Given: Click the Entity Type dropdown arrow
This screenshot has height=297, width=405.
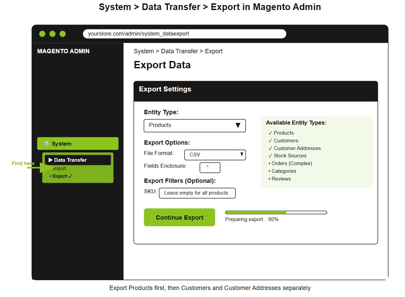Looking at the screenshot, I should click(238, 126).
